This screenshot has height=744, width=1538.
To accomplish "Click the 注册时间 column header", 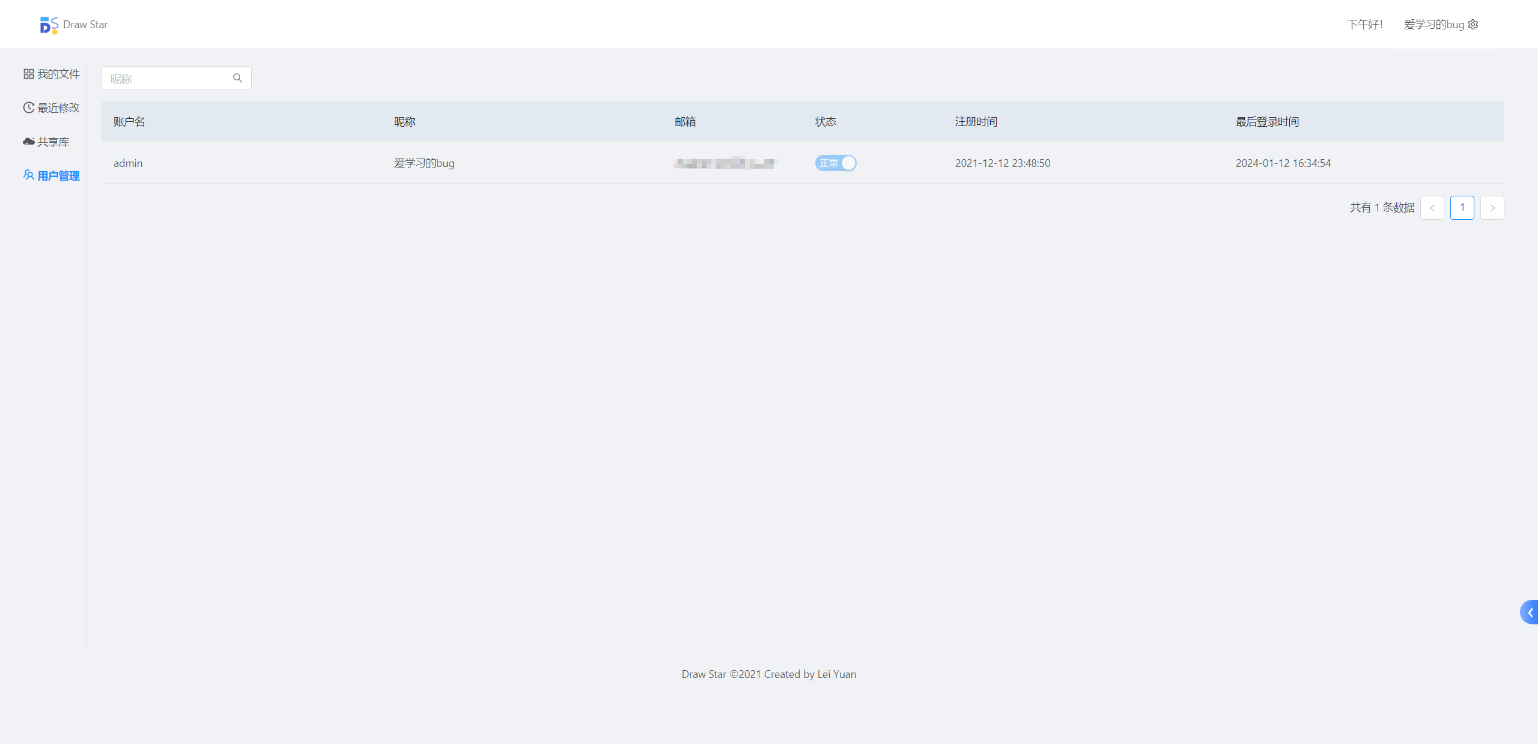I will point(976,121).
